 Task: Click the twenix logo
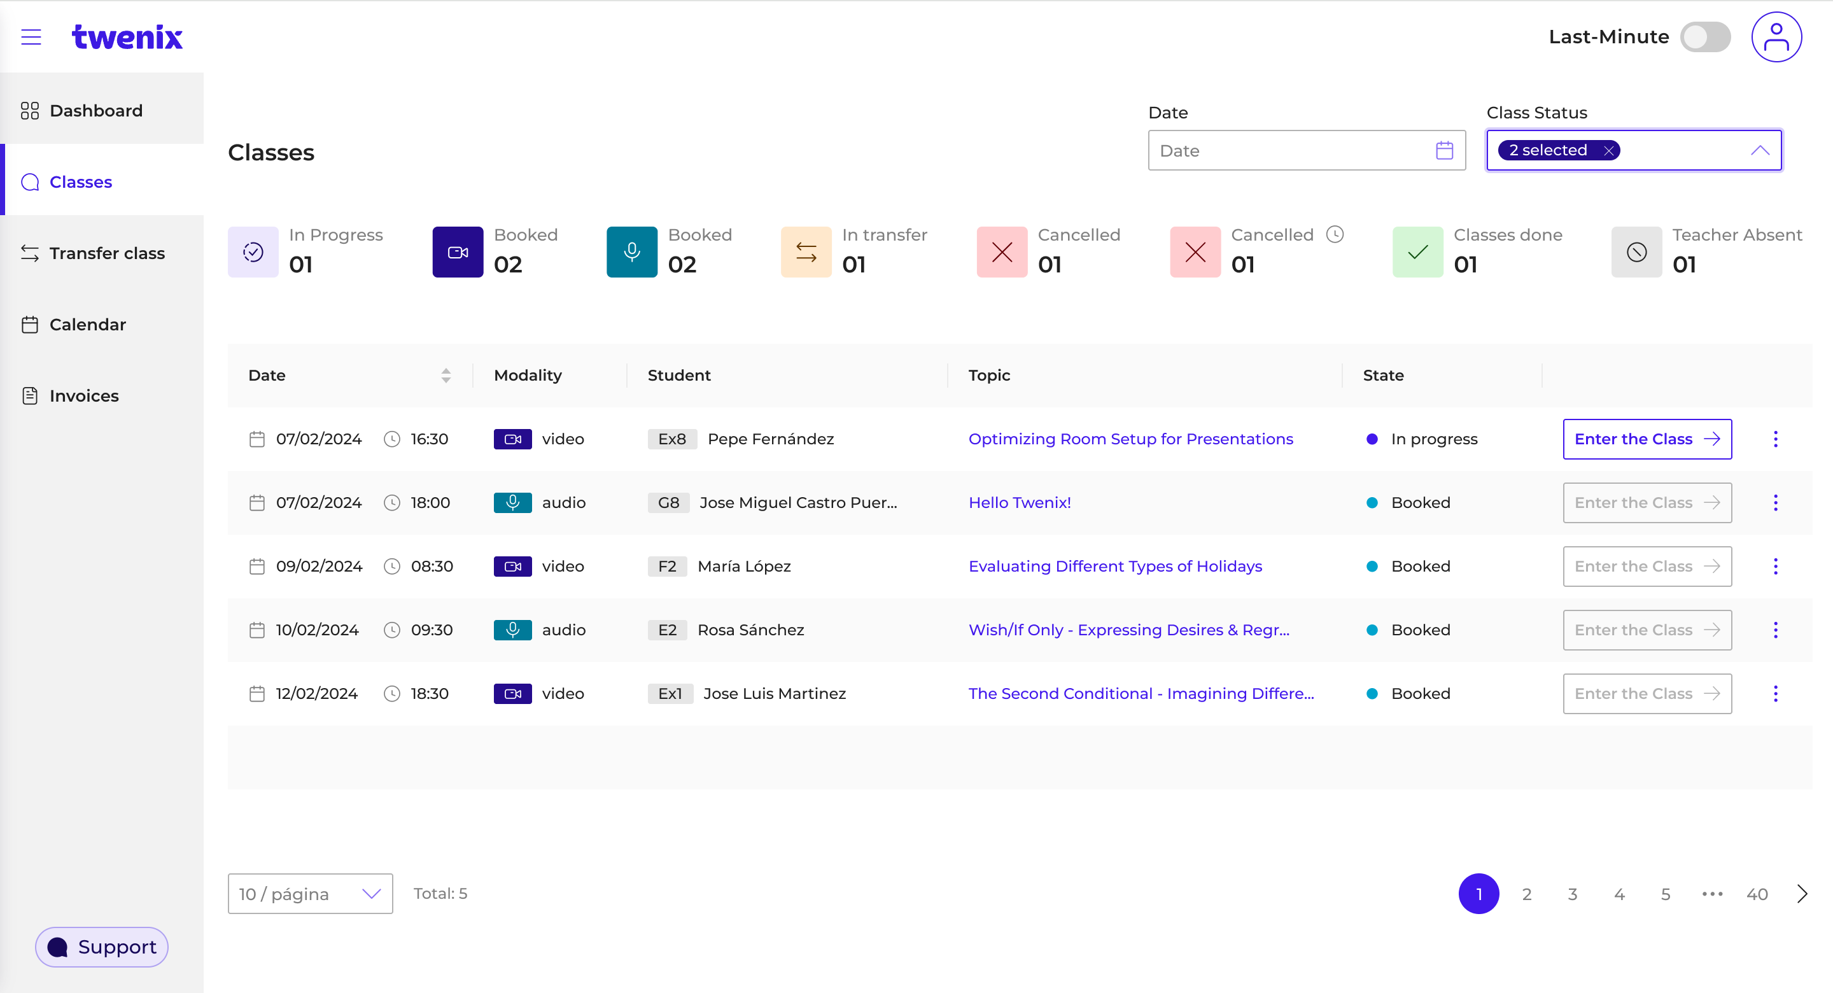pyautogui.click(x=127, y=37)
